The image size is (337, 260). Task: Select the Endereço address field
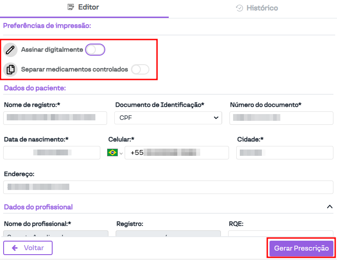(168, 187)
